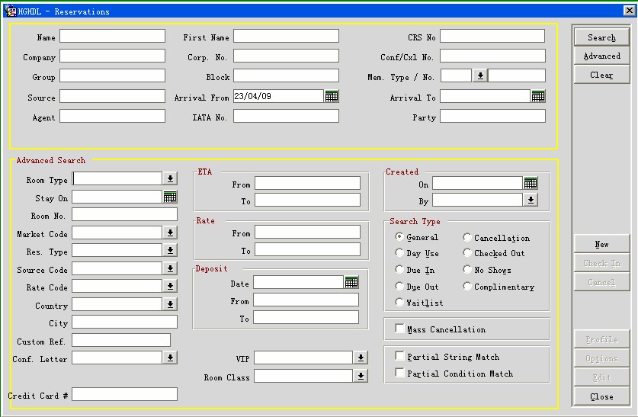Select the Cancellation search type
The width and height of the screenshot is (638, 417).
(467, 237)
